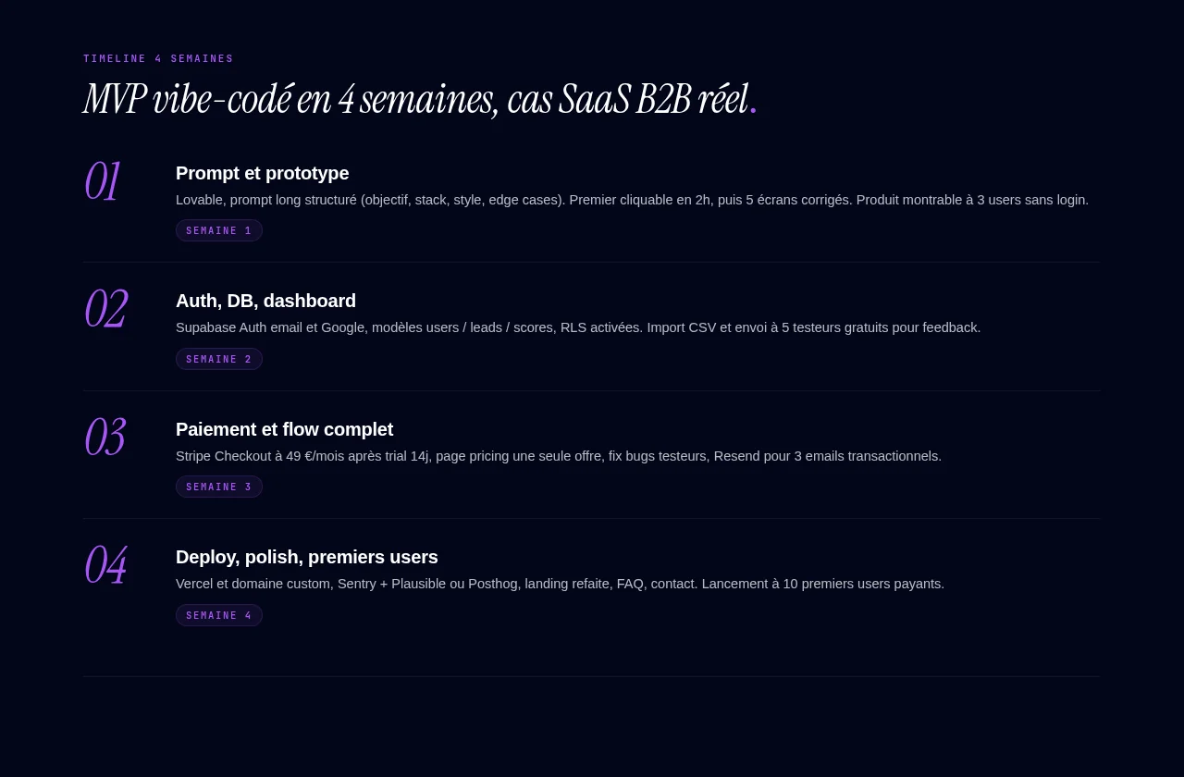Open Deploy, polish, premiers users heading
The height and width of the screenshot is (777, 1184).
[x=307, y=557]
